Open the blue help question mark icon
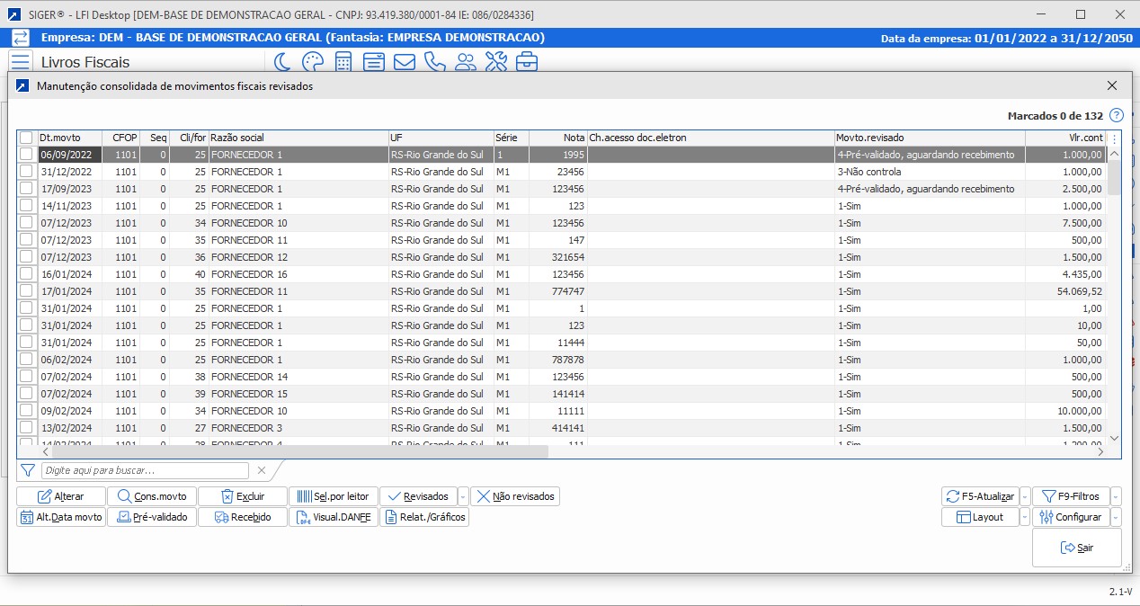Image resolution: width=1140 pixels, height=606 pixels. (x=1117, y=116)
